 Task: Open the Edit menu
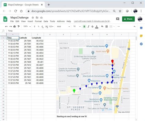[x=17, y=21]
